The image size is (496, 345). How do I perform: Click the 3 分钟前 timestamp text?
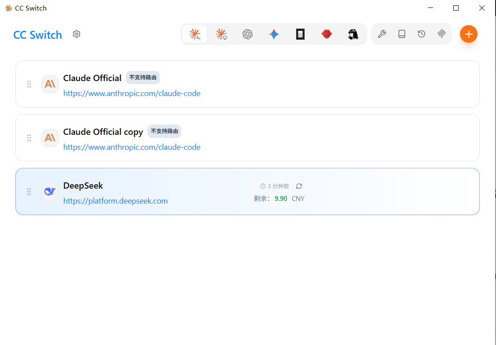(x=278, y=186)
